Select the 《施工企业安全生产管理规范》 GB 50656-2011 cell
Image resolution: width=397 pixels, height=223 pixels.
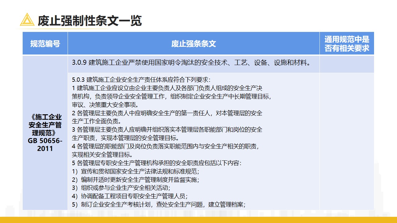(x=45, y=133)
